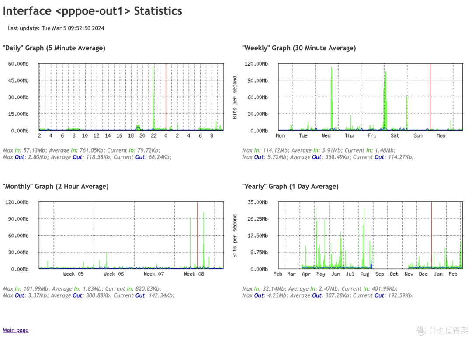The height and width of the screenshot is (340, 472).
Task: Click the 'Last update: Tue Mar 5 09:52:50 2024' text
Action: tap(56, 28)
